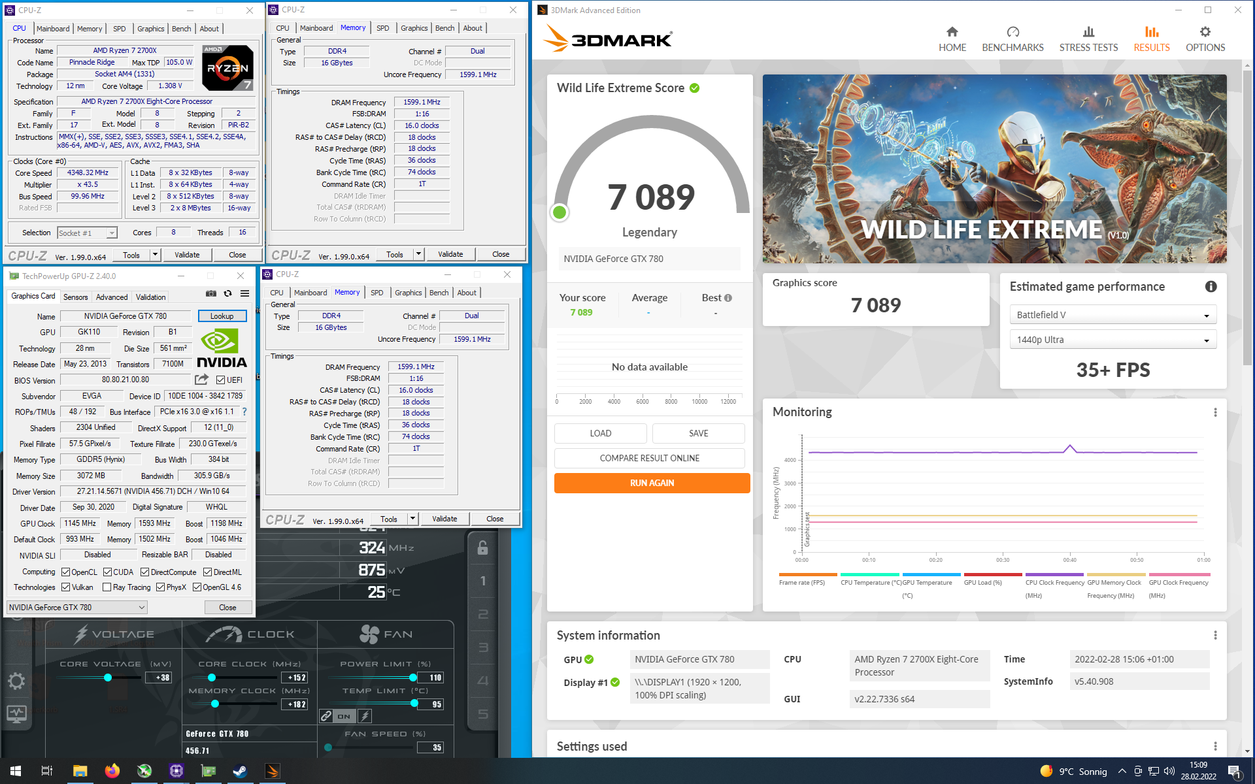
Task: Select Afterburner profile slot 1
Action: click(x=482, y=580)
